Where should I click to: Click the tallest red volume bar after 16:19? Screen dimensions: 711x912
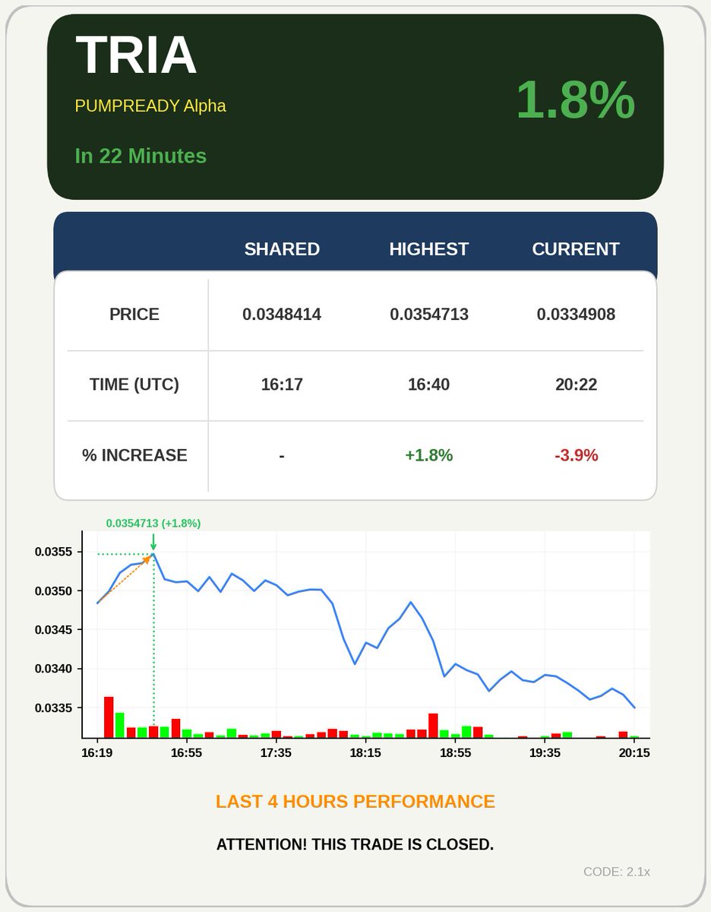109,717
